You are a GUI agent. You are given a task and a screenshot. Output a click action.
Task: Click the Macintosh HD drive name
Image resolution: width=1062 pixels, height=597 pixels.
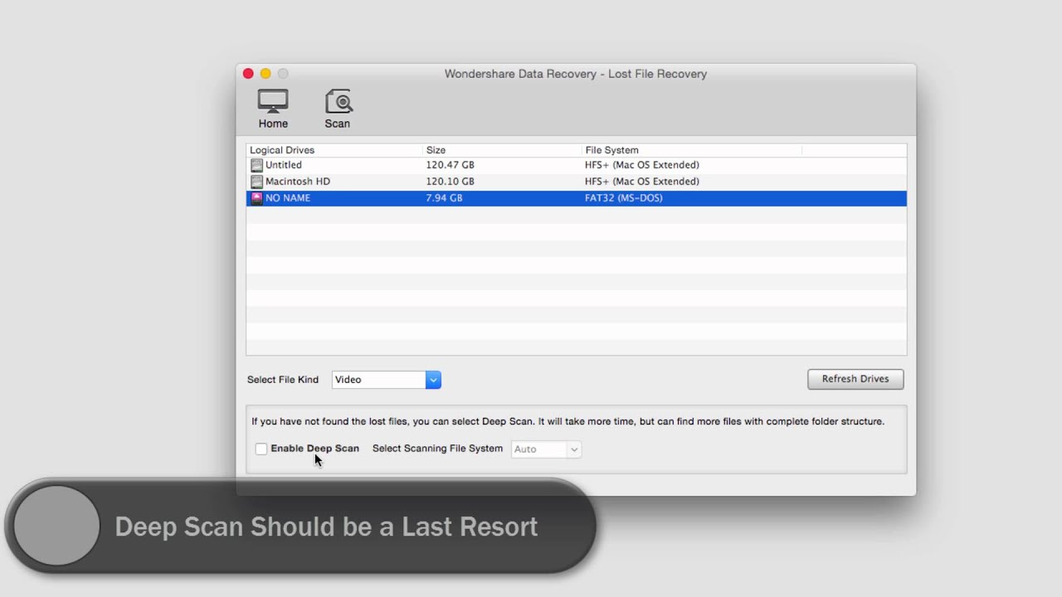coord(298,182)
